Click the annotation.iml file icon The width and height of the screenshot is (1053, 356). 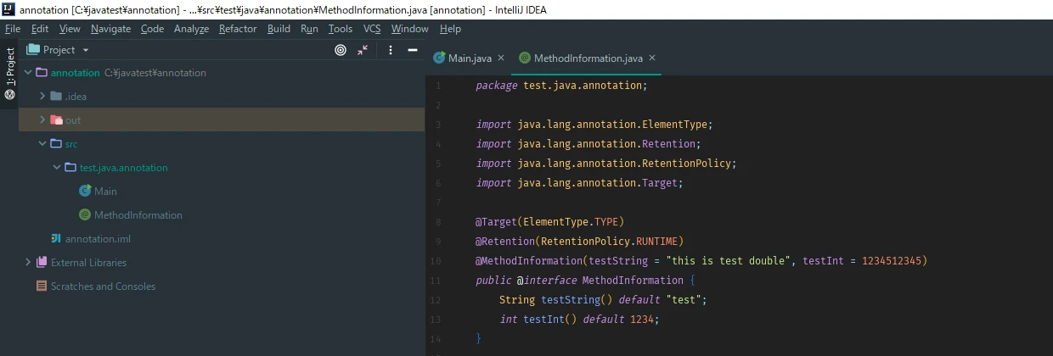(x=56, y=239)
